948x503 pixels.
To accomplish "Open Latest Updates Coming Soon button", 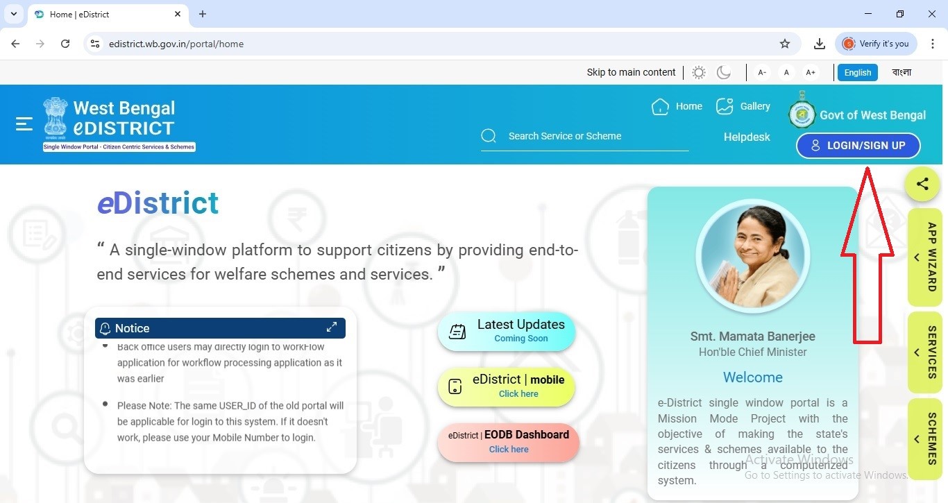I will point(507,331).
